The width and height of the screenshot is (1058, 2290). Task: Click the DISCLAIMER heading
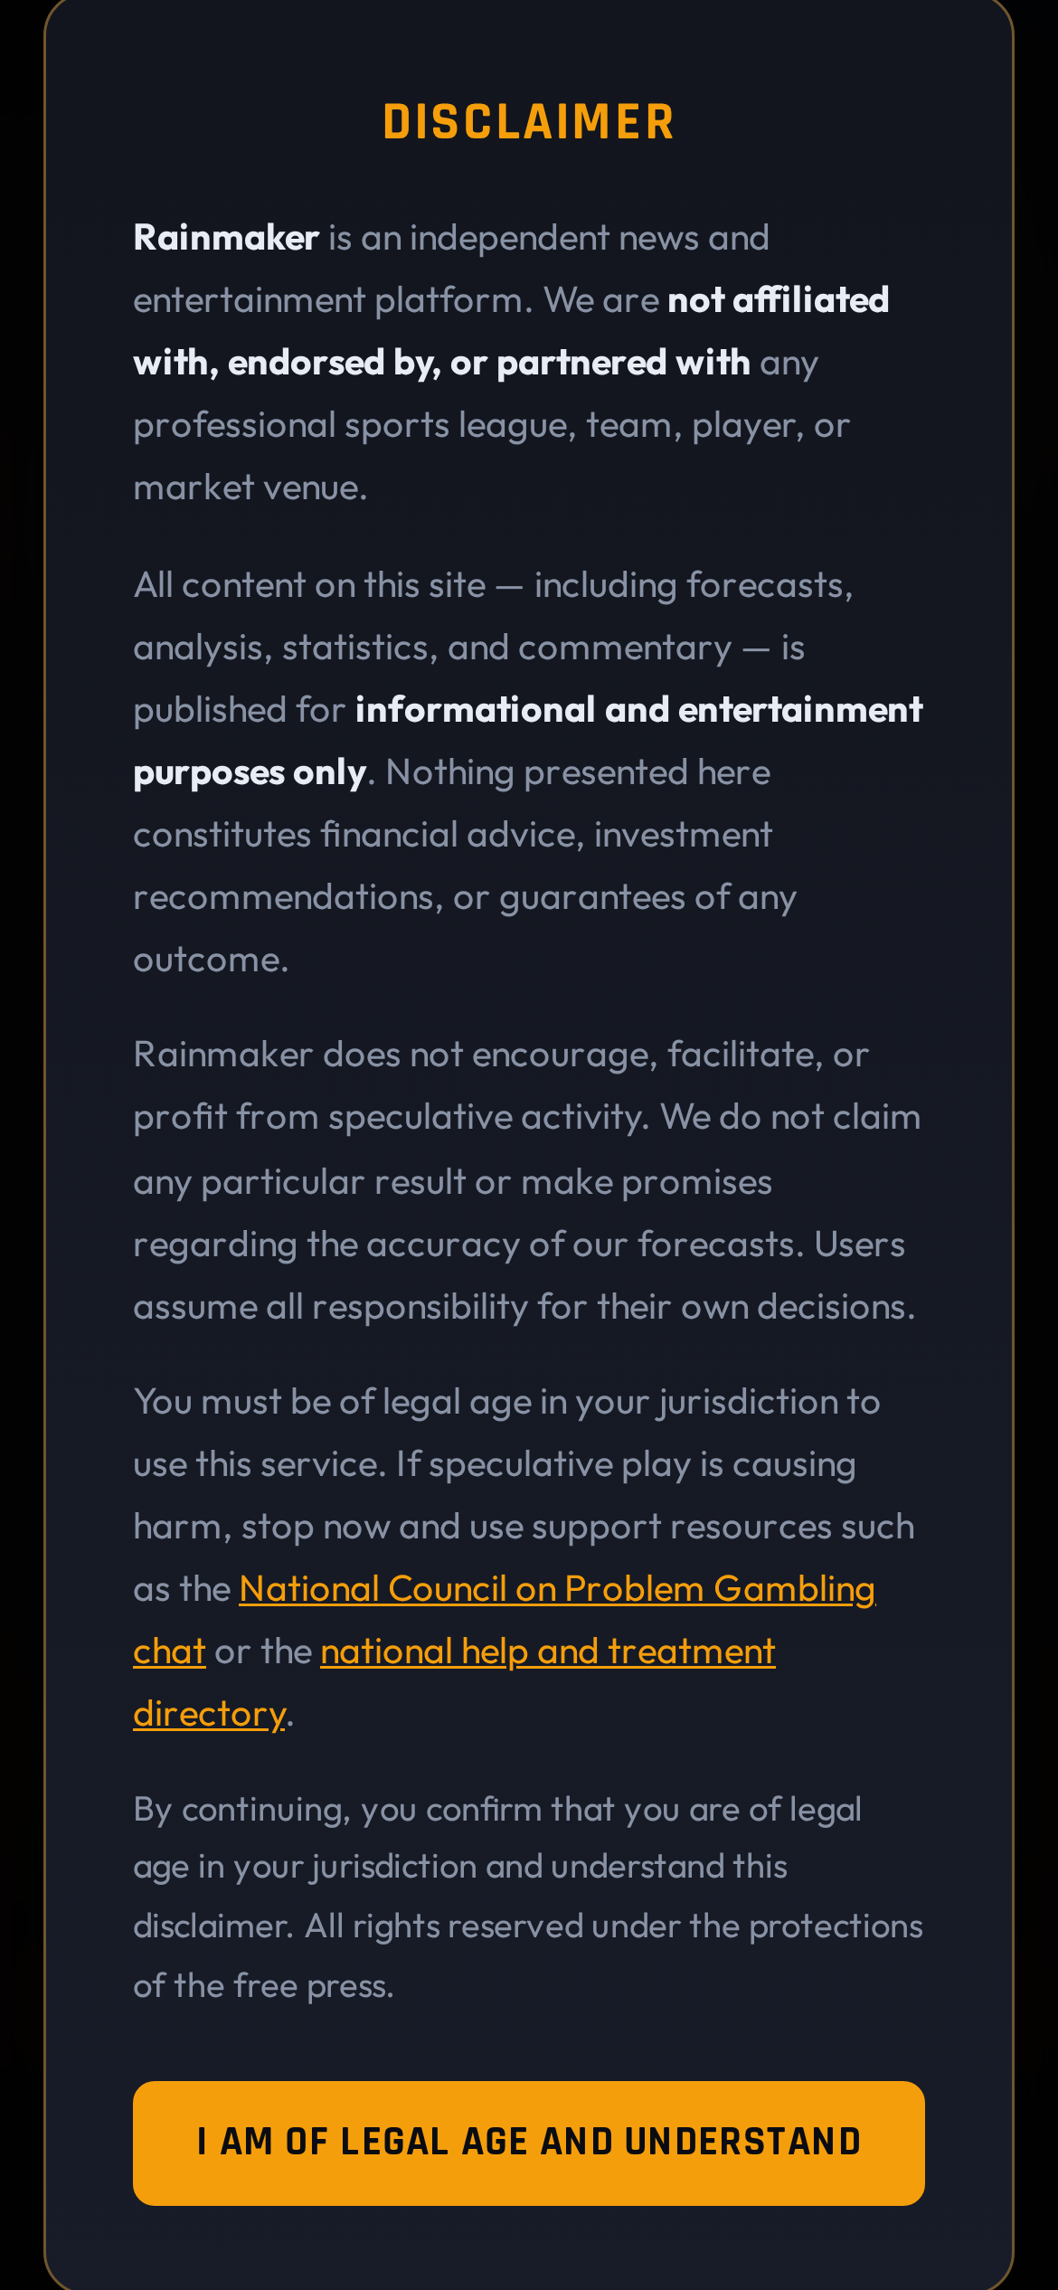click(x=528, y=122)
